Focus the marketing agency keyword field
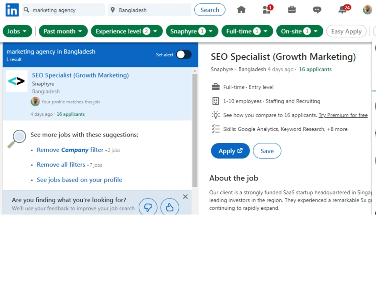Viewport: 376px width, 282px height. (63, 10)
